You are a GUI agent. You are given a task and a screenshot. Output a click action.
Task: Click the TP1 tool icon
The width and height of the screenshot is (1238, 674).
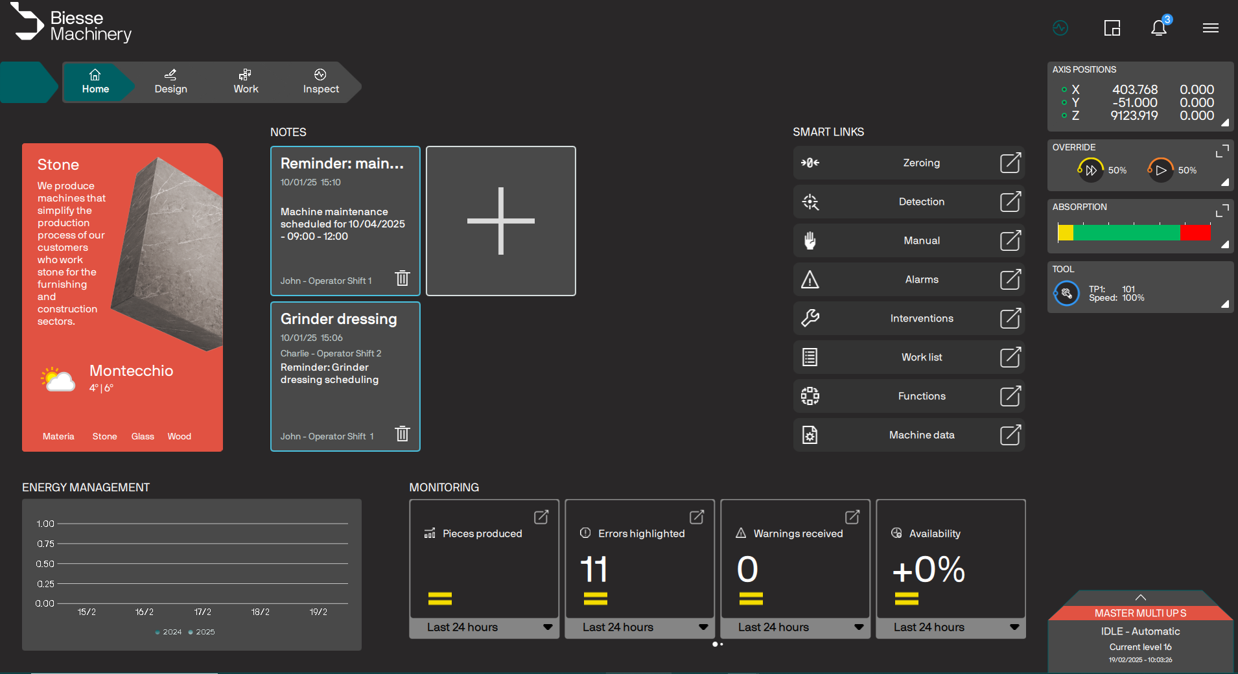click(x=1067, y=293)
